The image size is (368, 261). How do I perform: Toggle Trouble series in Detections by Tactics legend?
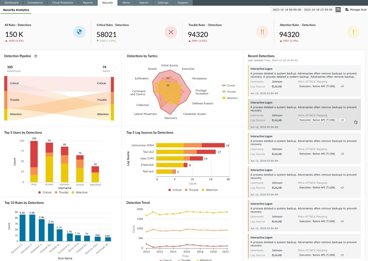(229, 92)
